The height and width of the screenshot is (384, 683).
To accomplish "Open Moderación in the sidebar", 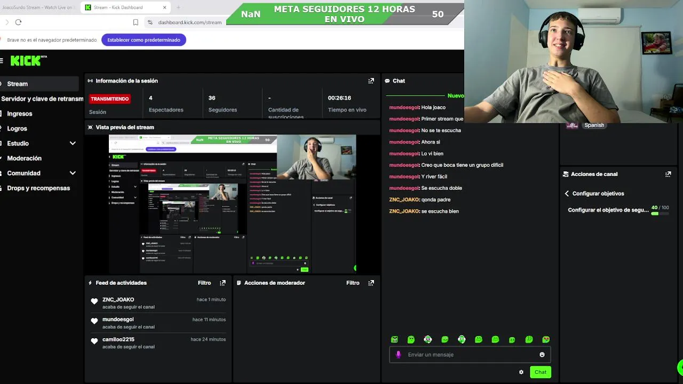I will (x=24, y=158).
